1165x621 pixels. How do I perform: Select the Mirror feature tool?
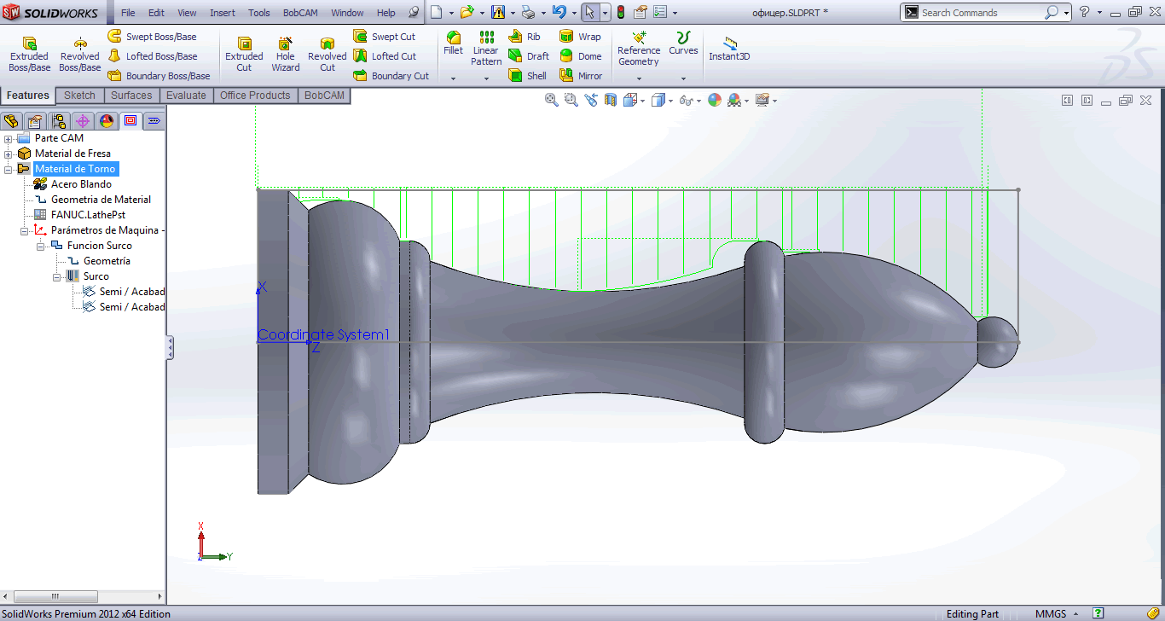click(582, 75)
